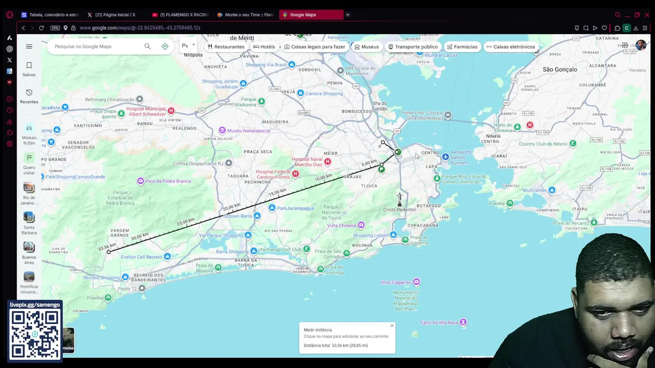Screen dimensions: 655x368
Task: Click the search magnifier in Maps
Action: [x=147, y=47]
